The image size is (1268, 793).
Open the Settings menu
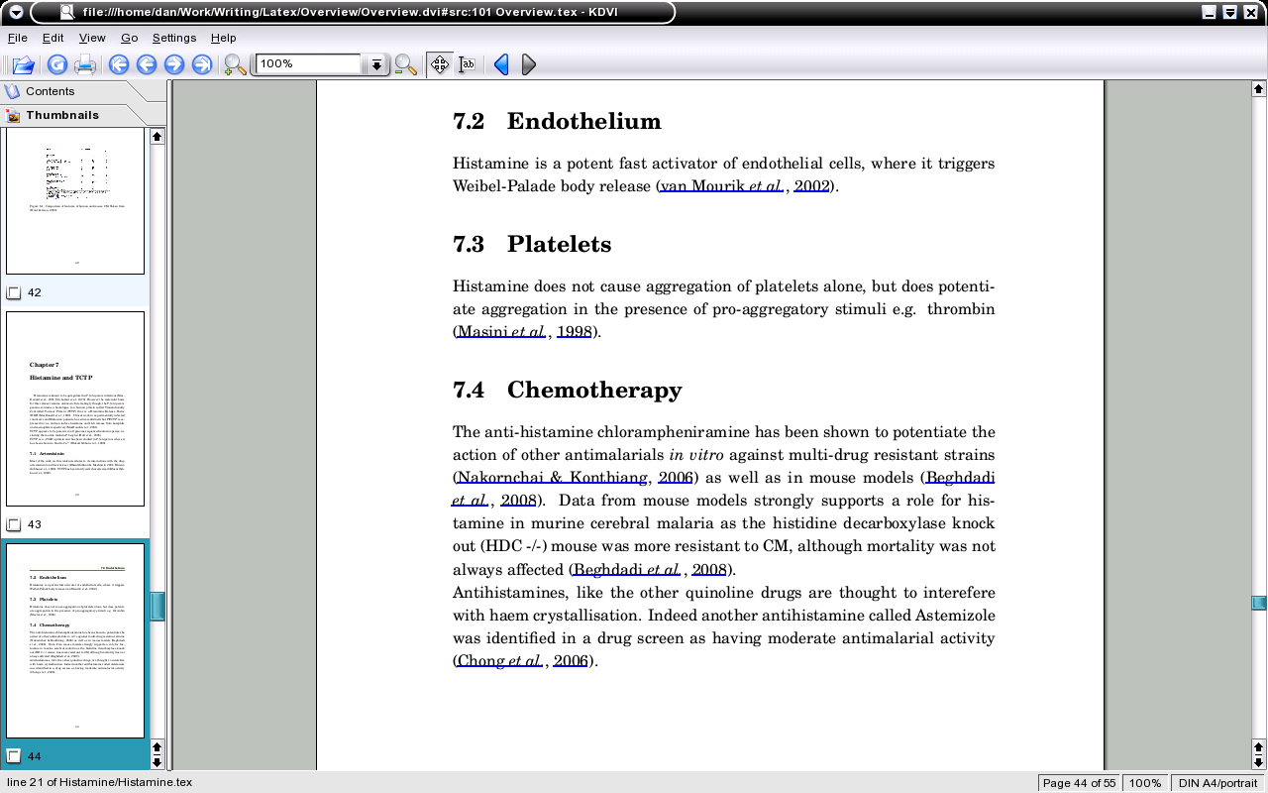point(174,38)
